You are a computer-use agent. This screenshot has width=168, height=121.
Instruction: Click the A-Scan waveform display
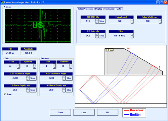[38, 26]
